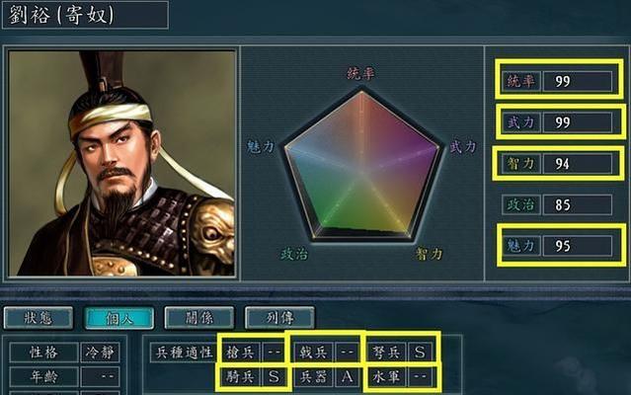
Task: Select the 槍兵 aptitude cell
Action: click(253, 353)
